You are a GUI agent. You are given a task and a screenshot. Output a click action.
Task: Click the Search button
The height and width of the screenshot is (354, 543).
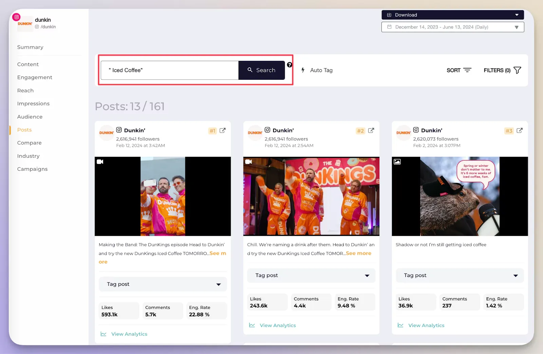click(262, 70)
